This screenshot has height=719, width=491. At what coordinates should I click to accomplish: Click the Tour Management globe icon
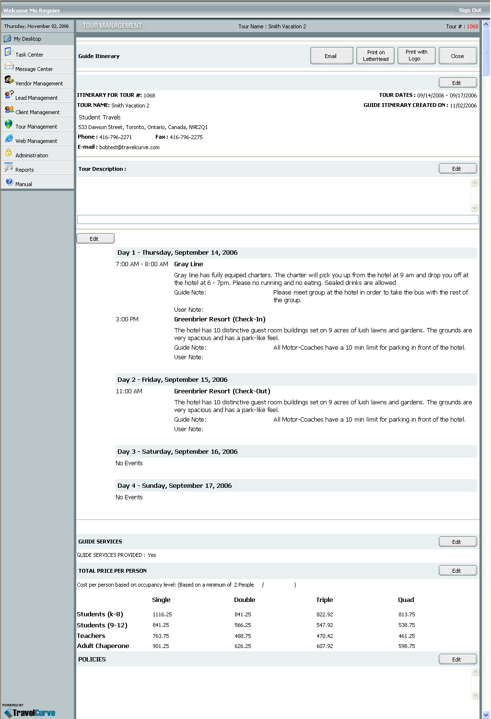[9, 124]
